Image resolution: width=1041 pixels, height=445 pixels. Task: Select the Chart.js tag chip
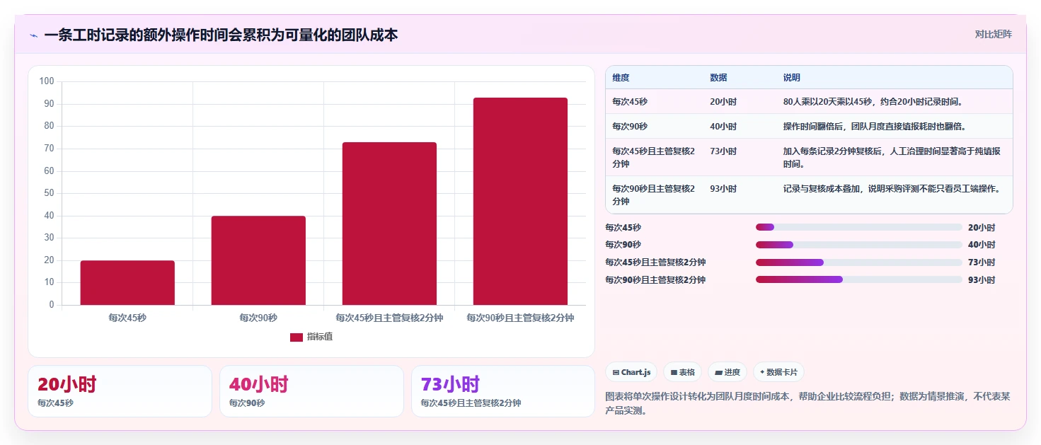(631, 372)
